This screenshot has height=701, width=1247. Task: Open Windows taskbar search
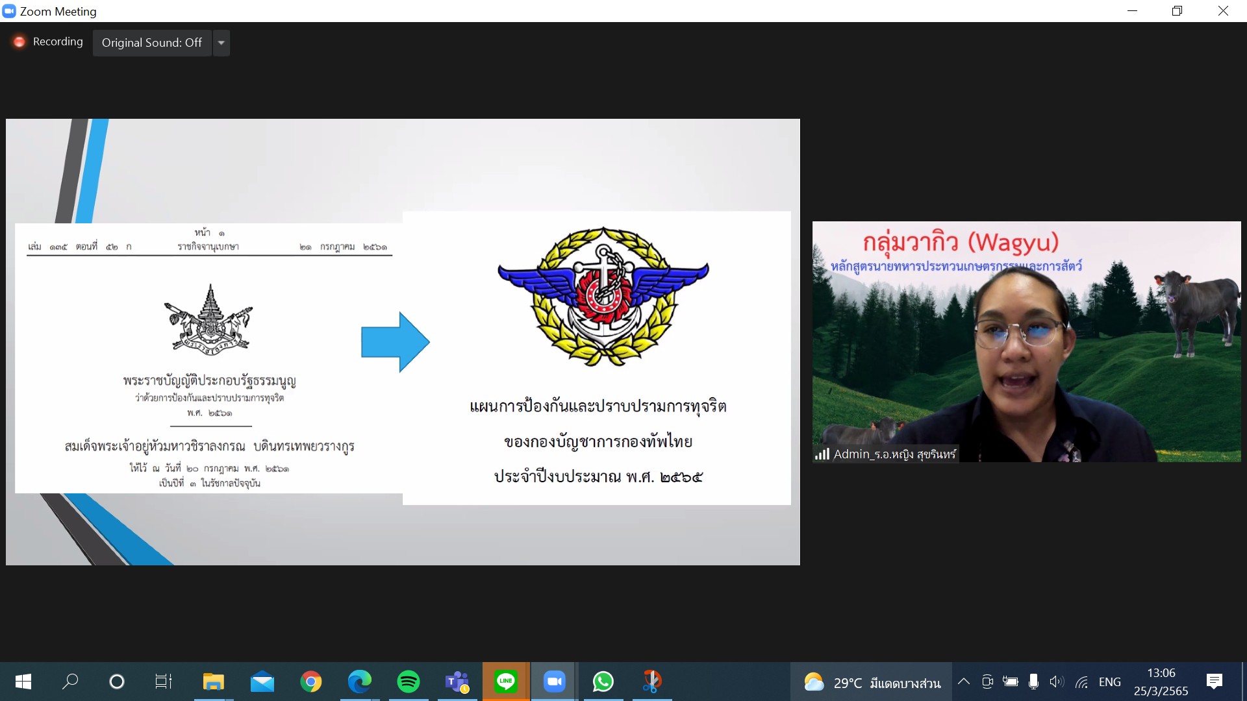(x=70, y=682)
